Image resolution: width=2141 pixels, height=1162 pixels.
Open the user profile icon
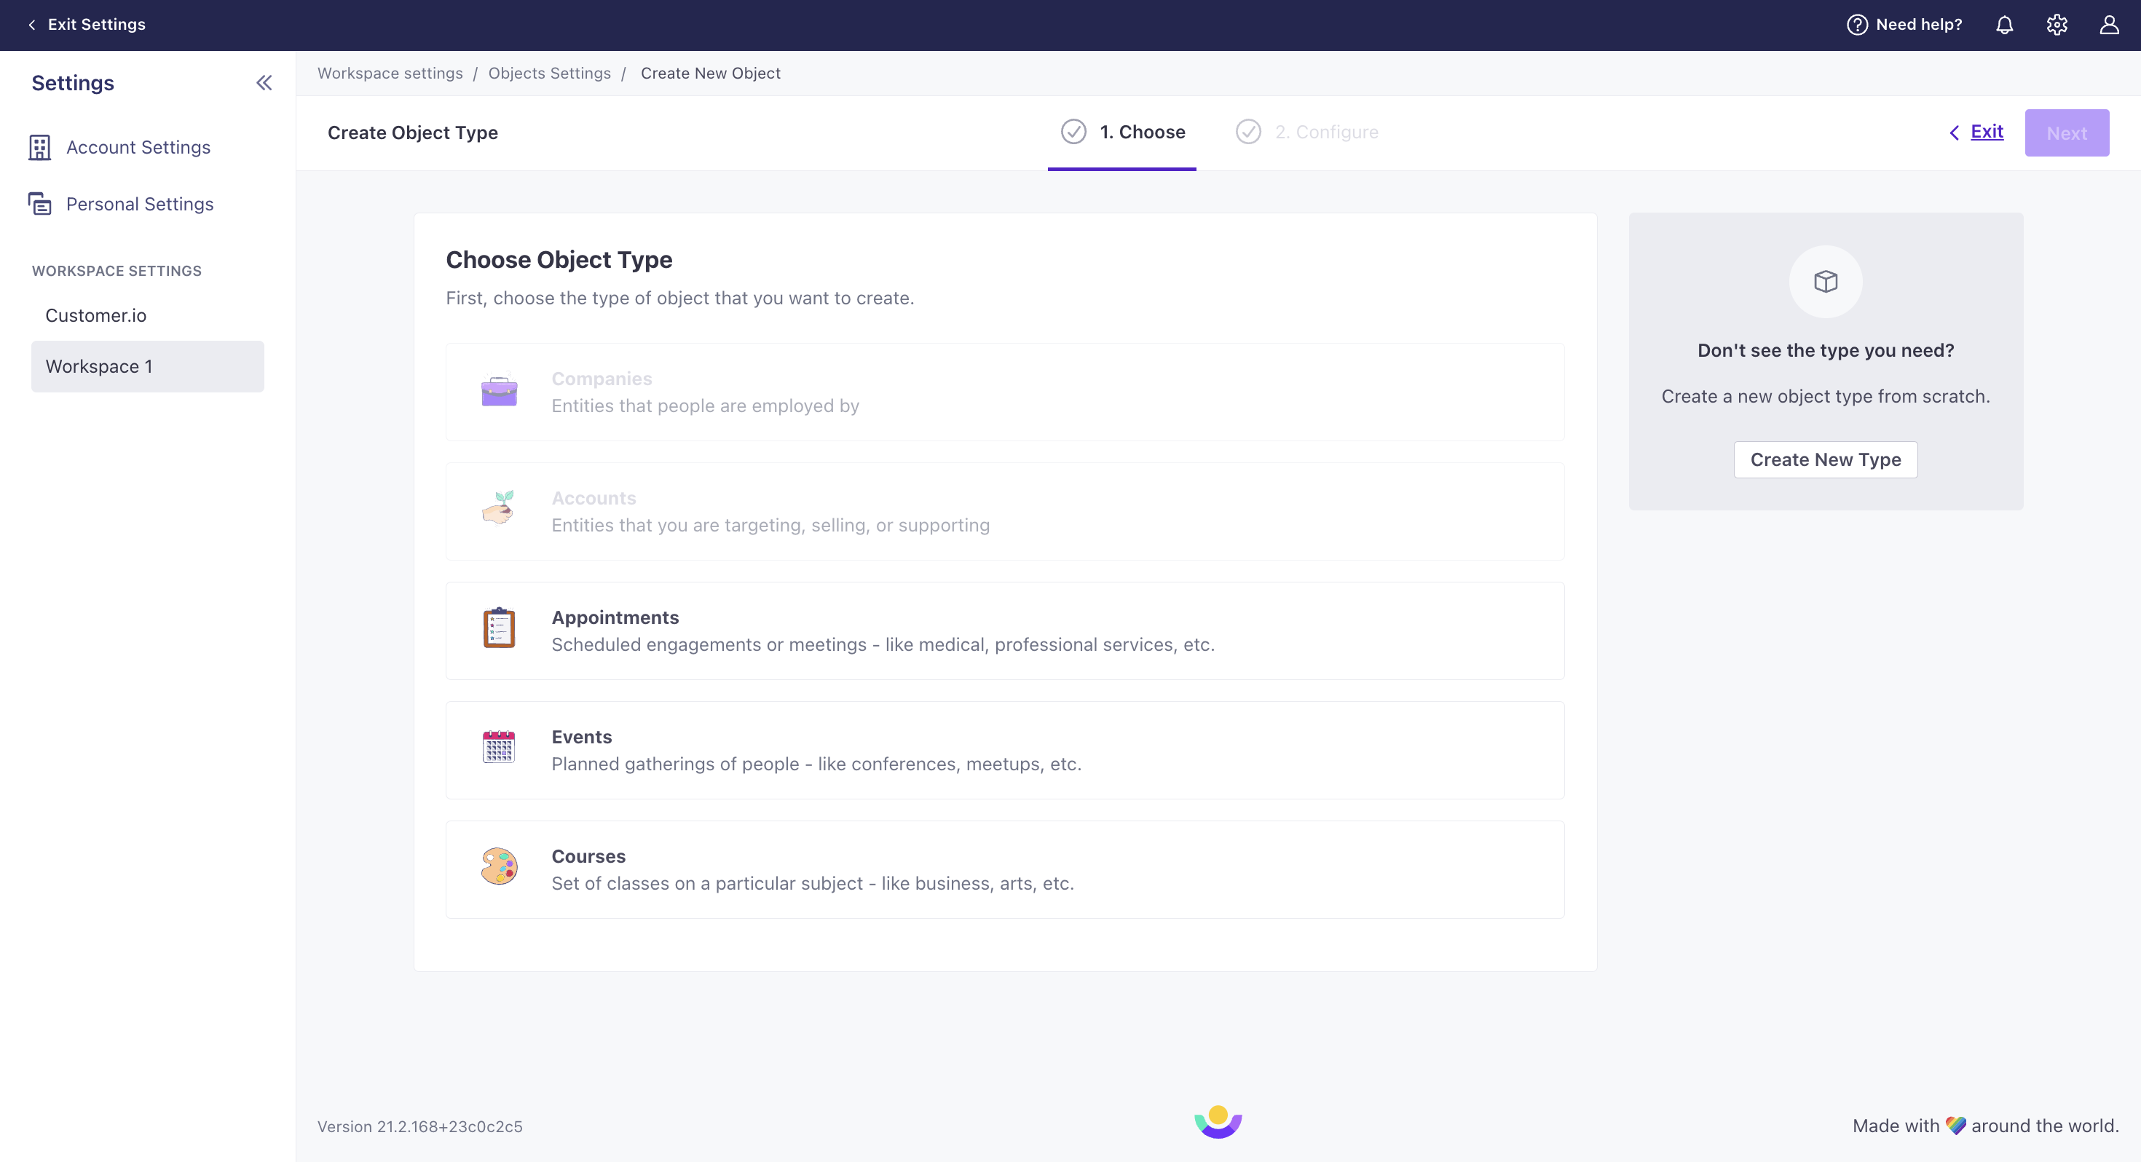(x=2108, y=25)
